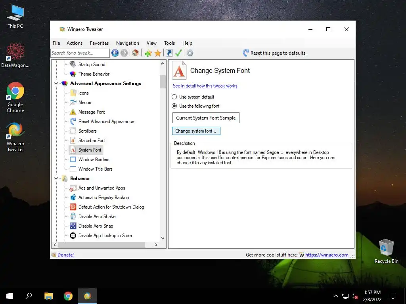Click the Current System Font Sample box
This screenshot has width=406, height=304.
click(206, 118)
